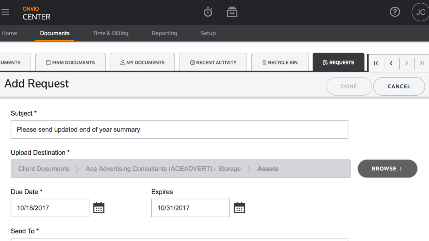
Task: Click the JC user avatar
Action: point(421,12)
